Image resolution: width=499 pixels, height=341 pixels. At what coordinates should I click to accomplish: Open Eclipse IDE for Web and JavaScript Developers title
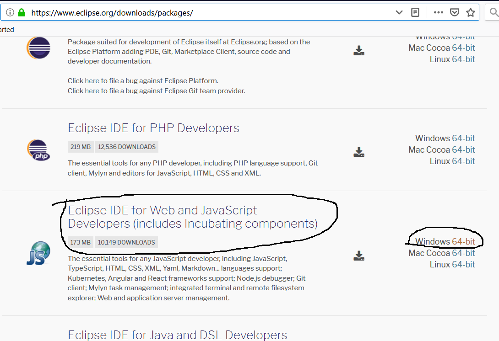pyautogui.click(x=193, y=217)
